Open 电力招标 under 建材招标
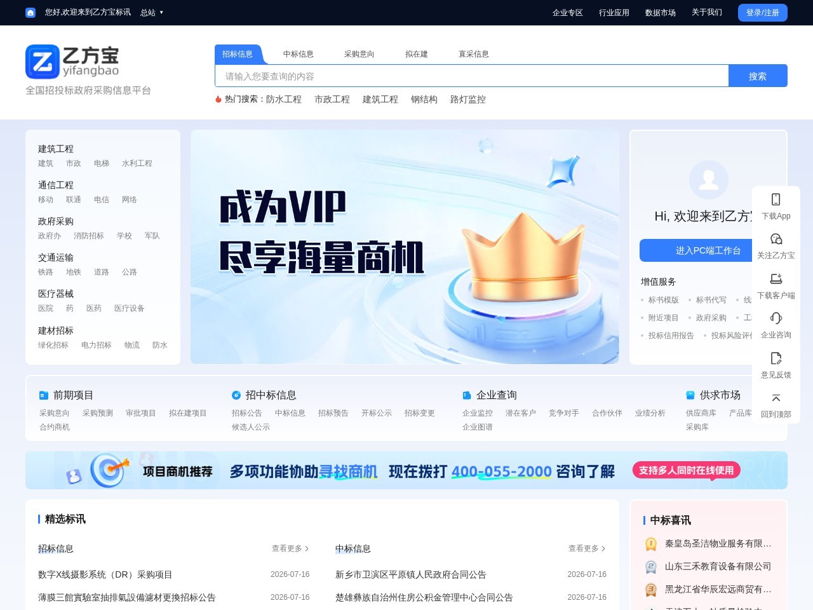Viewport: 813px width, 610px height. coord(97,345)
